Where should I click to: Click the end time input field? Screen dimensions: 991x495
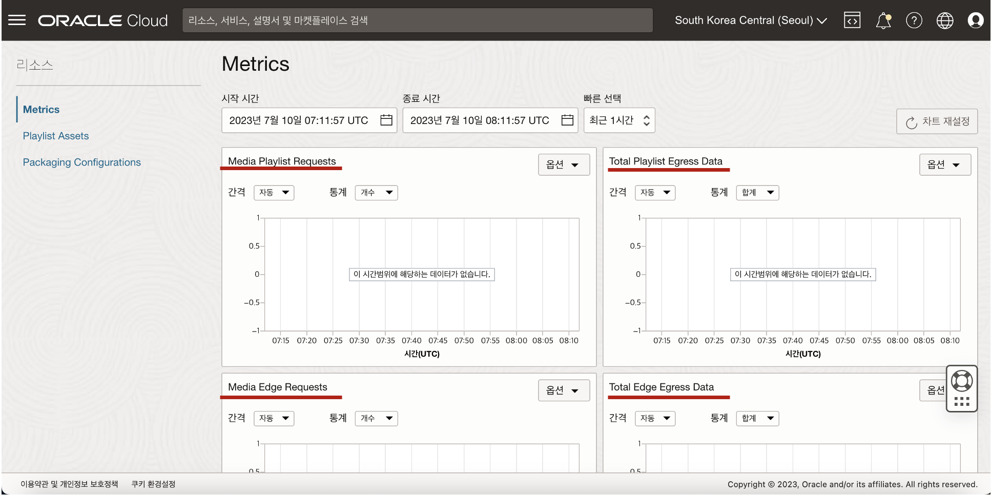tap(490, 120)
